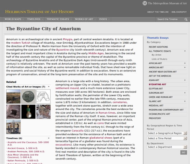Open Select a Department dropdown
Screen dimensions: 190x164
167,147
